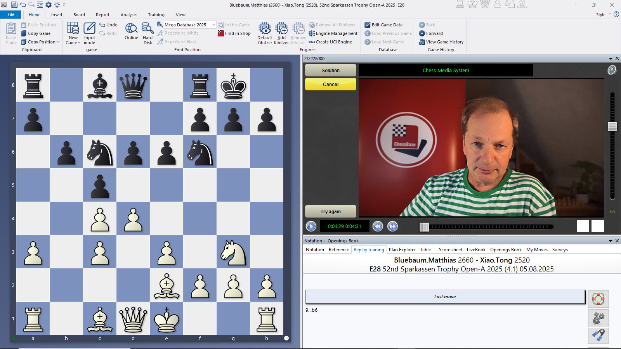The height and width of the screenshot is (349, 621).
Task: Click the Solution button
Action: (x=331, y=71)
